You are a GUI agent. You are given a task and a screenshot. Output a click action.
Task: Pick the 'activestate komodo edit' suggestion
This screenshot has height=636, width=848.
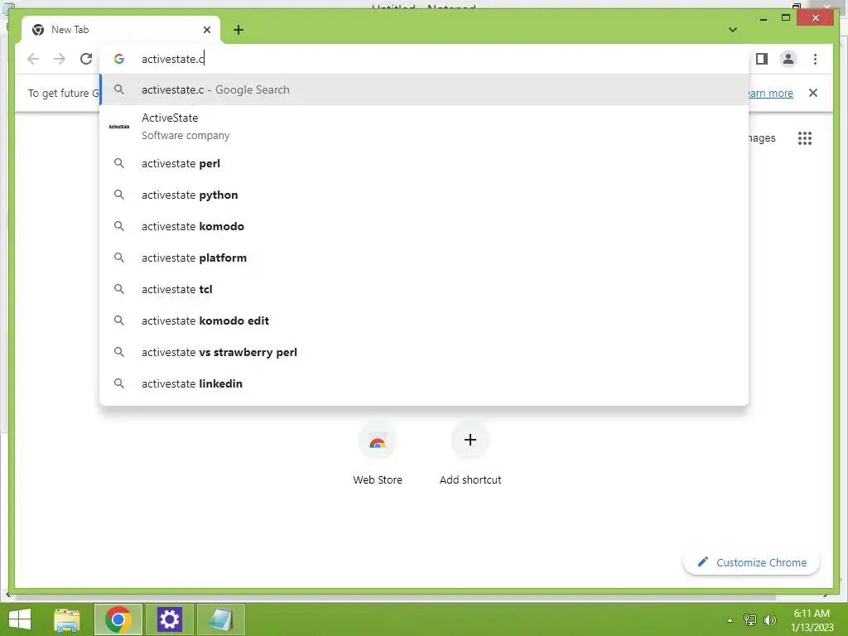tap(425, 320)
